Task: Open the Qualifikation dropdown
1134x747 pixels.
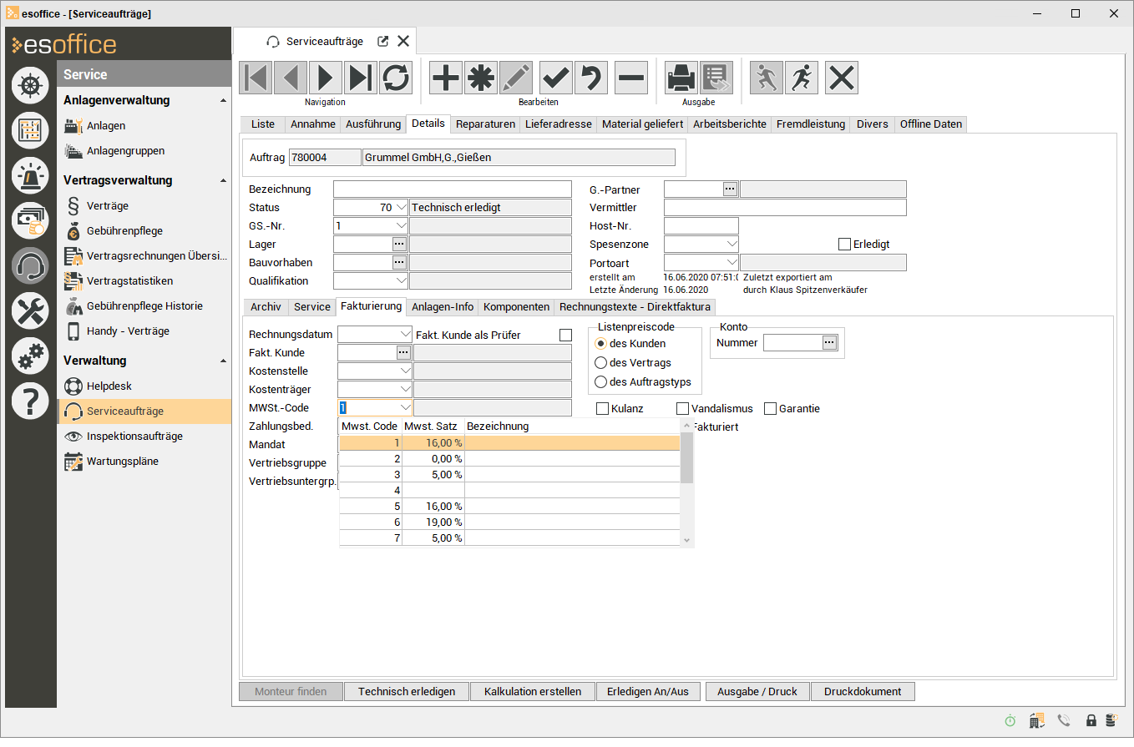Action: pyautogui.click(x=401, y=281)
